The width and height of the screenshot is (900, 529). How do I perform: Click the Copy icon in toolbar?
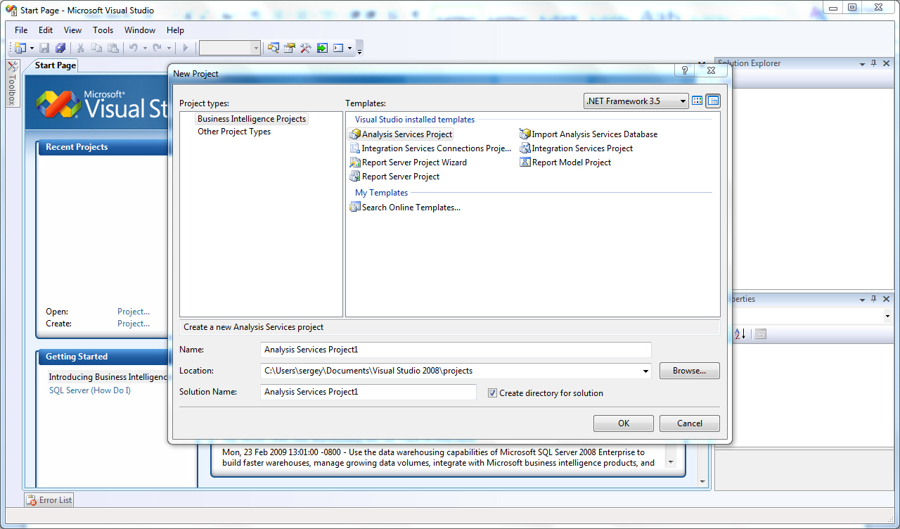pos(97,48)
